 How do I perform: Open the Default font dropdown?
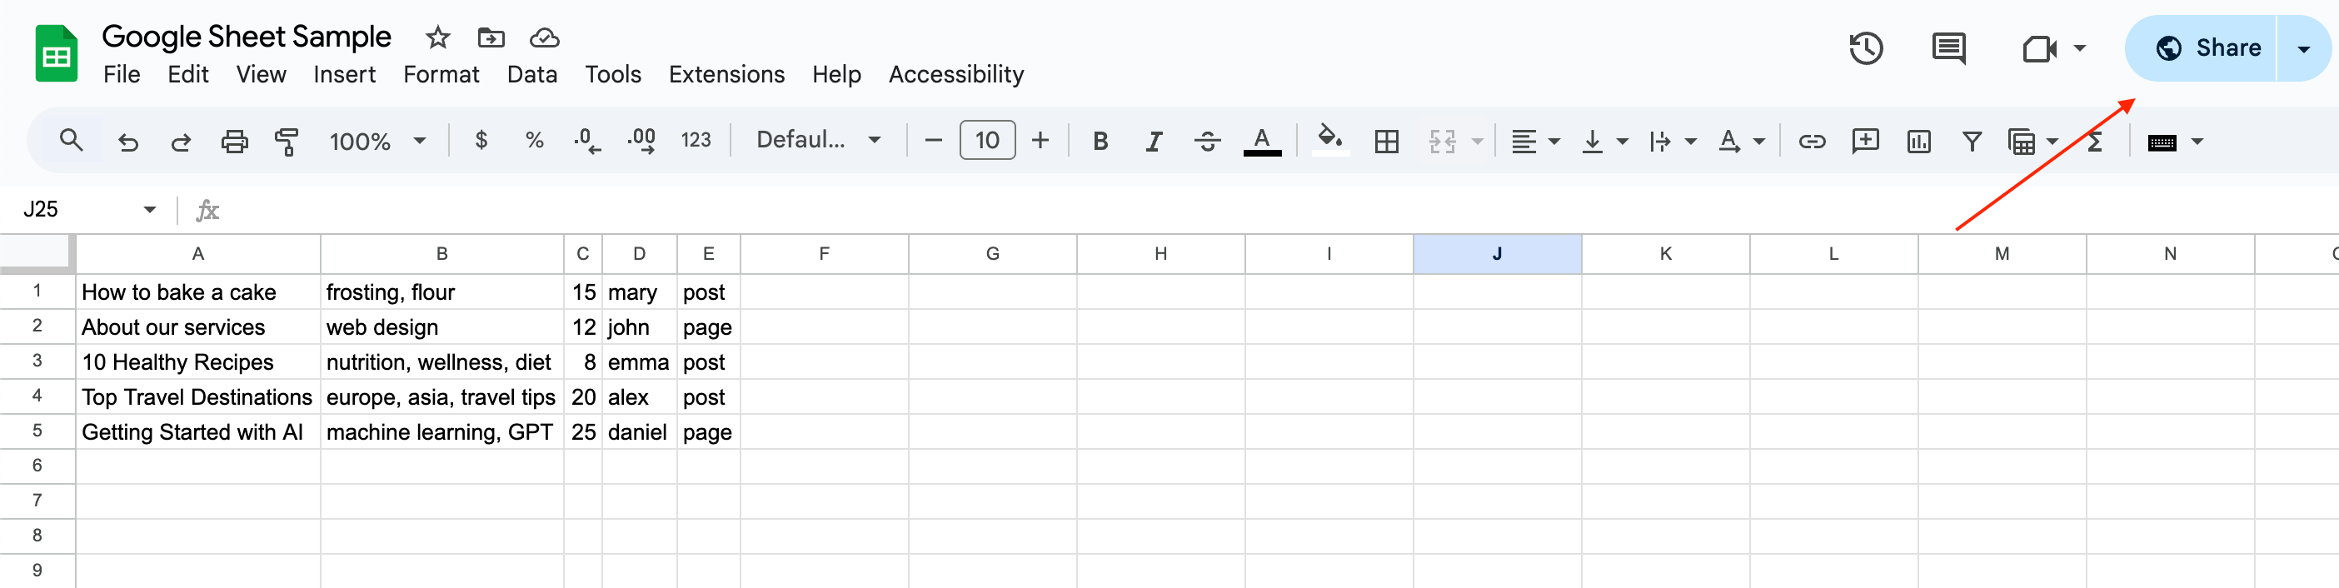pyautogui.click(x=818, y=141)
